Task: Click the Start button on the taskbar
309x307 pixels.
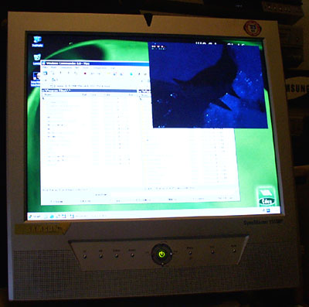Action: click(x=35, y=217)
